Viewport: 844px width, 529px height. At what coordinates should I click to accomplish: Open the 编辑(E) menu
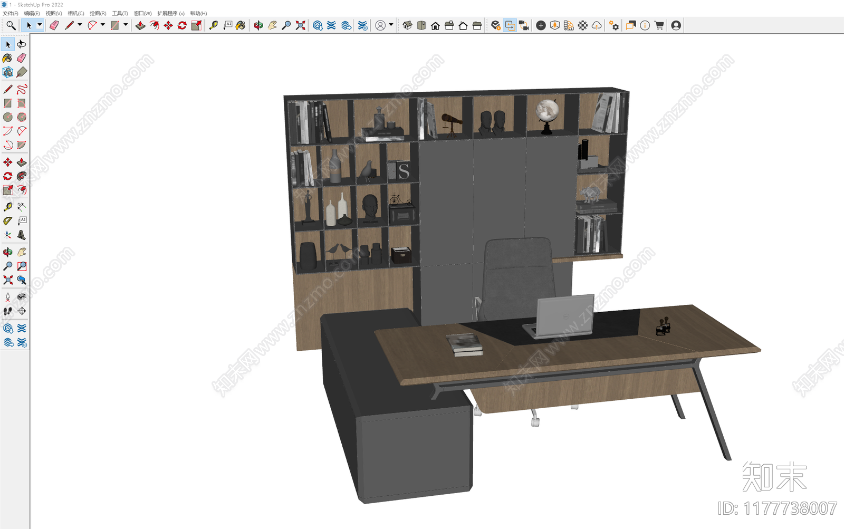pos(32,13)
